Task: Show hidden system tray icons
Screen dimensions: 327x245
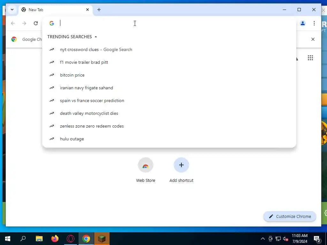Action: click(263, 239)
